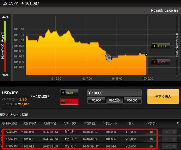
Task: Click the 取引内容 column header
Action: pos(30,124)
